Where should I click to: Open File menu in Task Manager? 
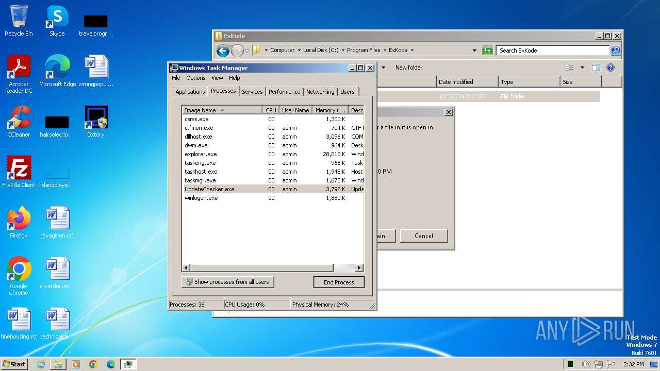pyautogui.click(x=176, y=78)
